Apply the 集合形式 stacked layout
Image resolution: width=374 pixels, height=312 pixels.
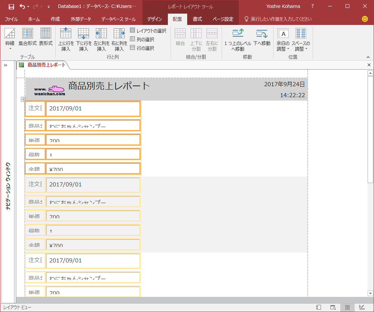tap(28, 37)
